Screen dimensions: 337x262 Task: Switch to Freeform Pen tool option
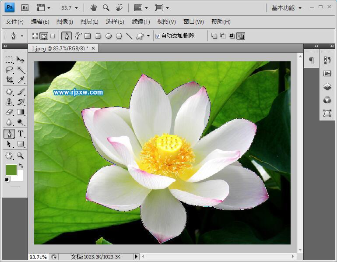tap(77, 36)
